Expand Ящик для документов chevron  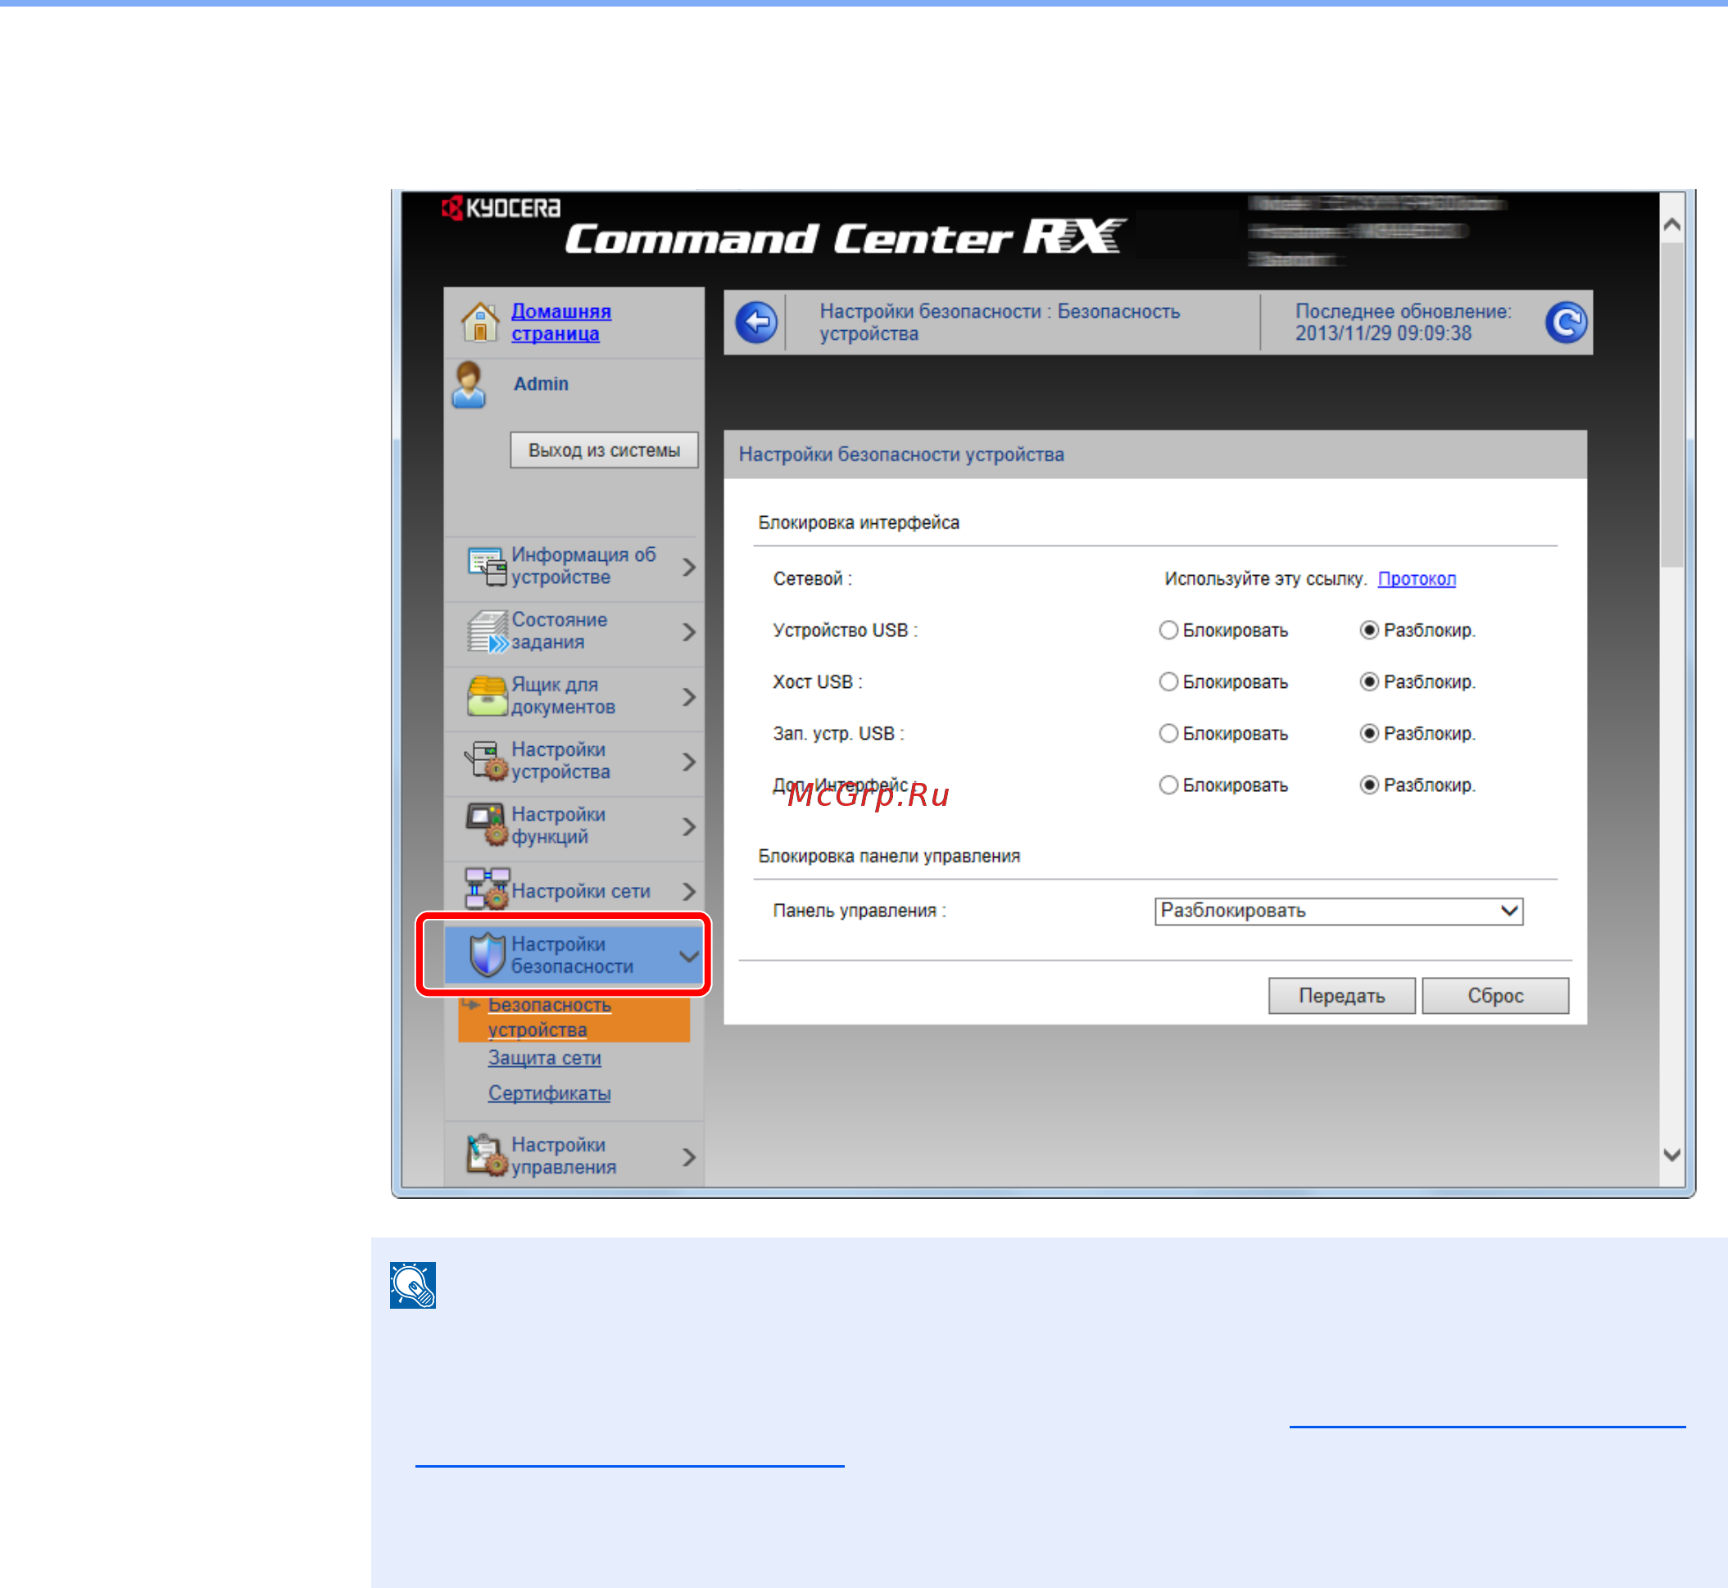[688, 697]
